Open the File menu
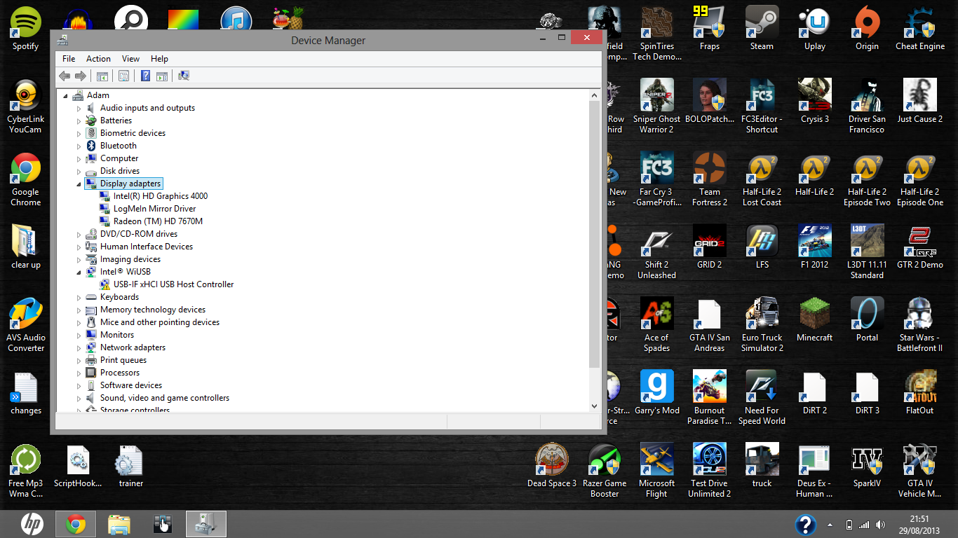 tap(69, 59)
